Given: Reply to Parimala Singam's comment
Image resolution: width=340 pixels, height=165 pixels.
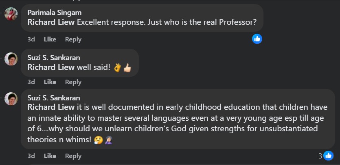Looking at the screenshot, I should [73, 39].
